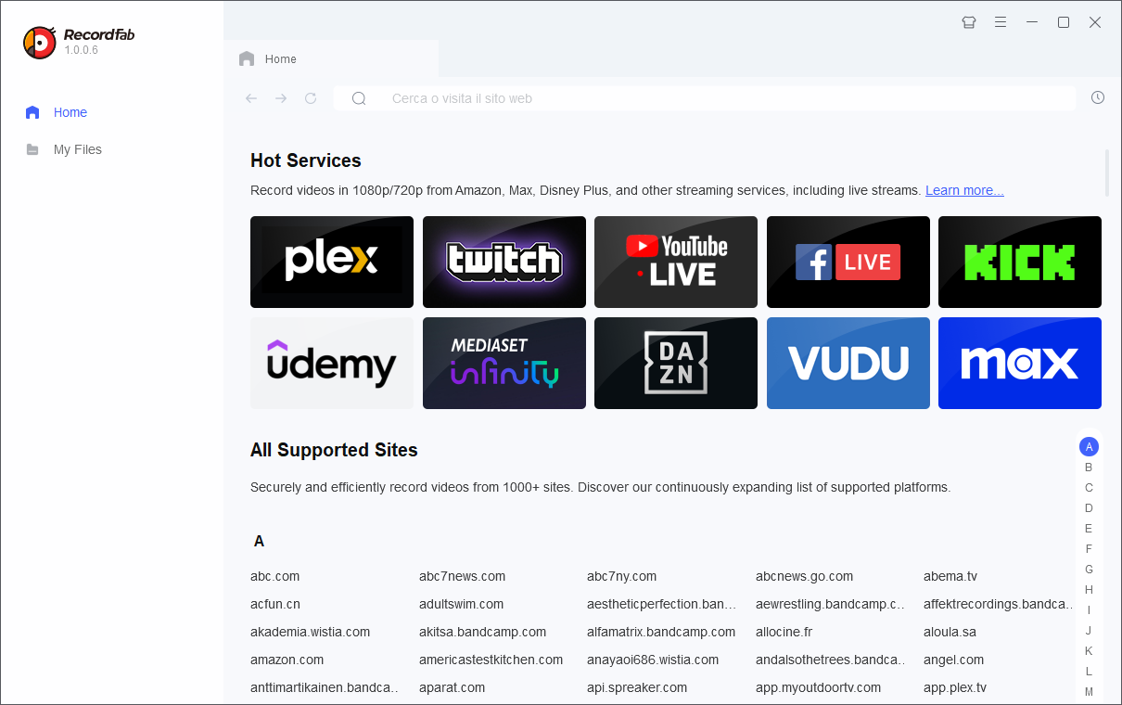
Task: Jump to letter F in index
Action: click(1089, 549)
